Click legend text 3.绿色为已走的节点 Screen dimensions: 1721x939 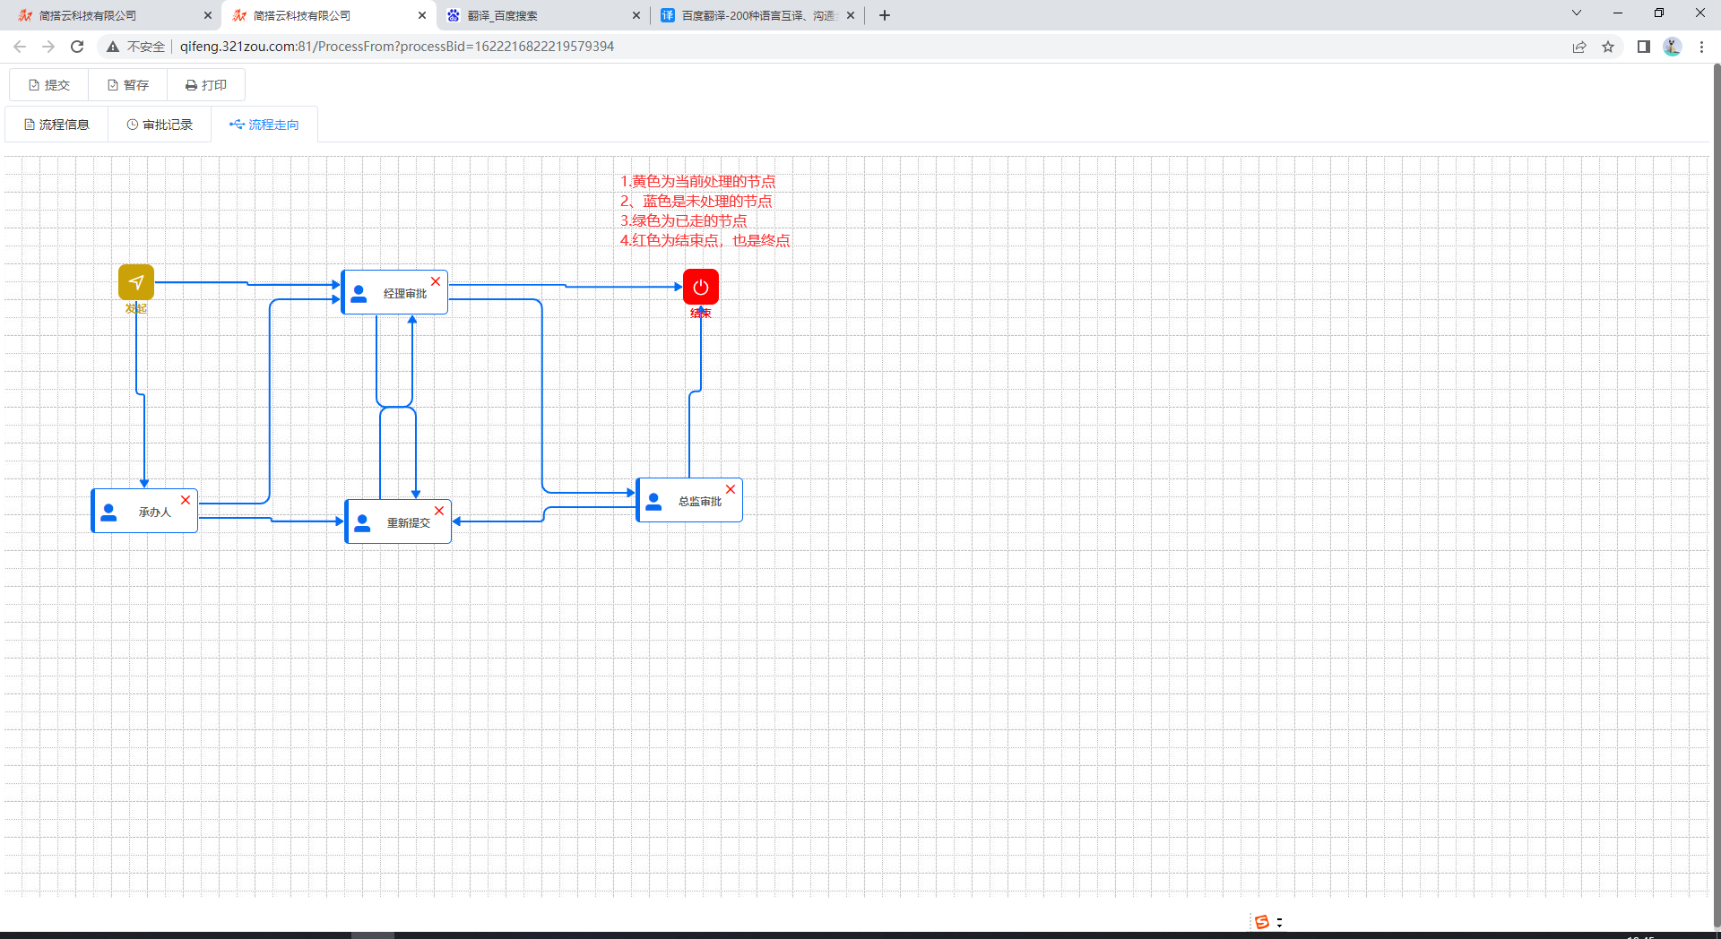pos(684,221)
